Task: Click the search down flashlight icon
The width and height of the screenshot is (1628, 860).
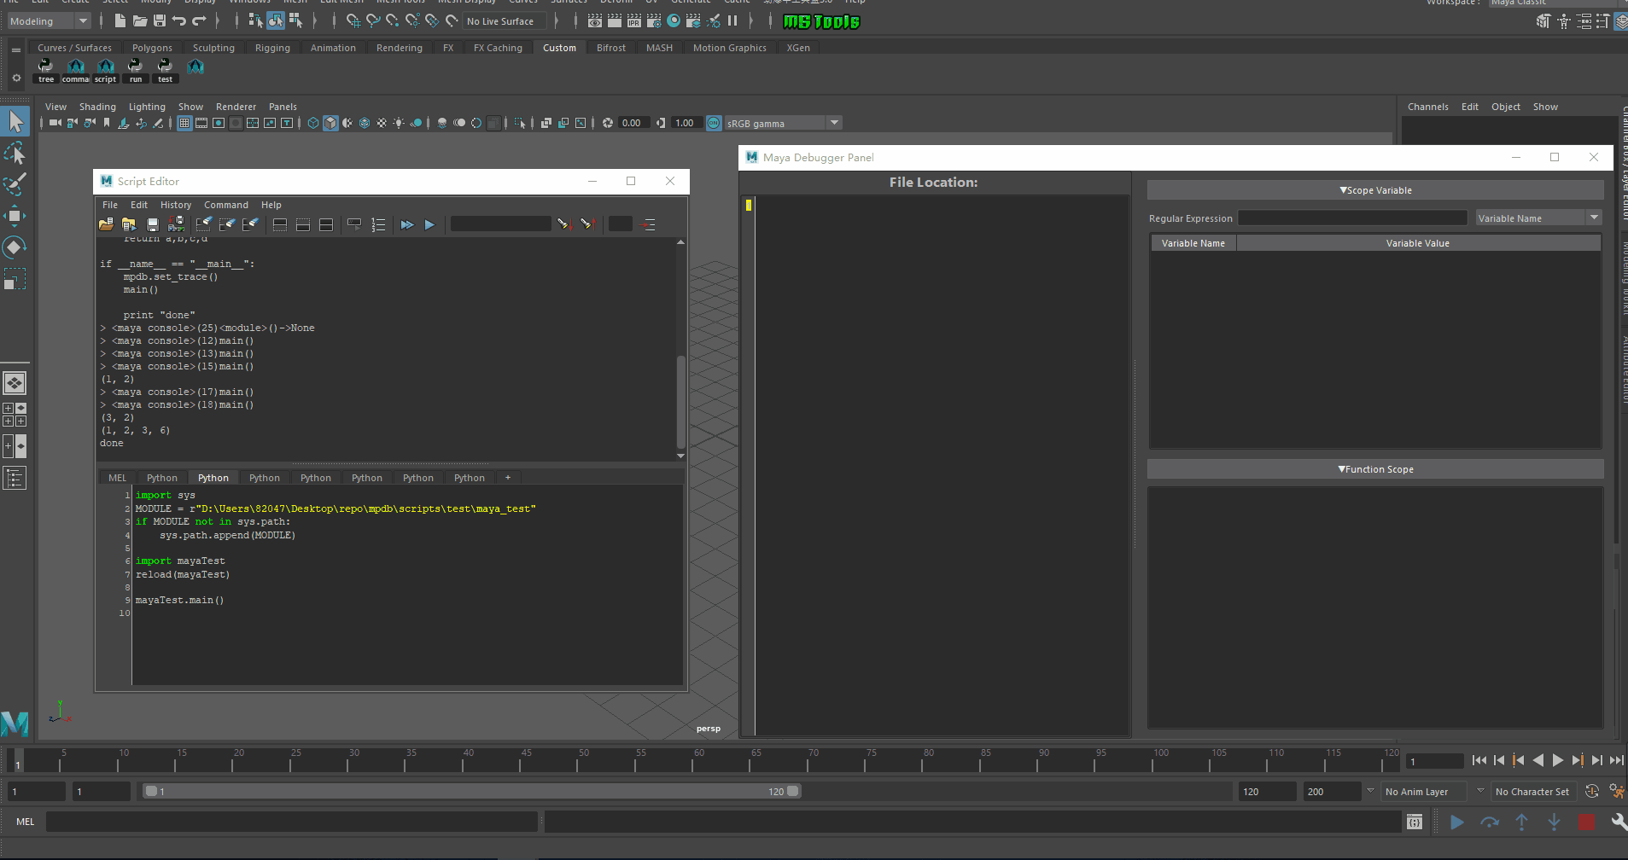Action: (x=563, y=224)
